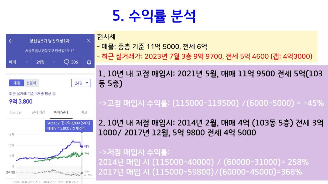This screenshot has height=184, width=328.
Task: Open the 24평 dropdown in header
Action: coord(46,62)
